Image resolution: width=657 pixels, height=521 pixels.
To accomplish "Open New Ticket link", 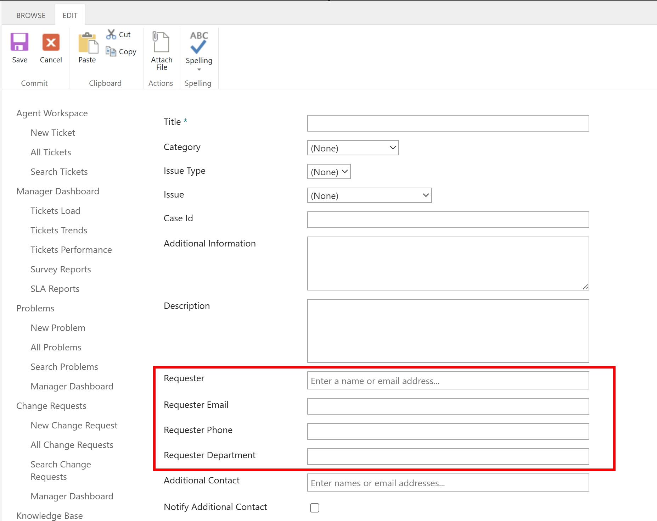I will (53, 133).
